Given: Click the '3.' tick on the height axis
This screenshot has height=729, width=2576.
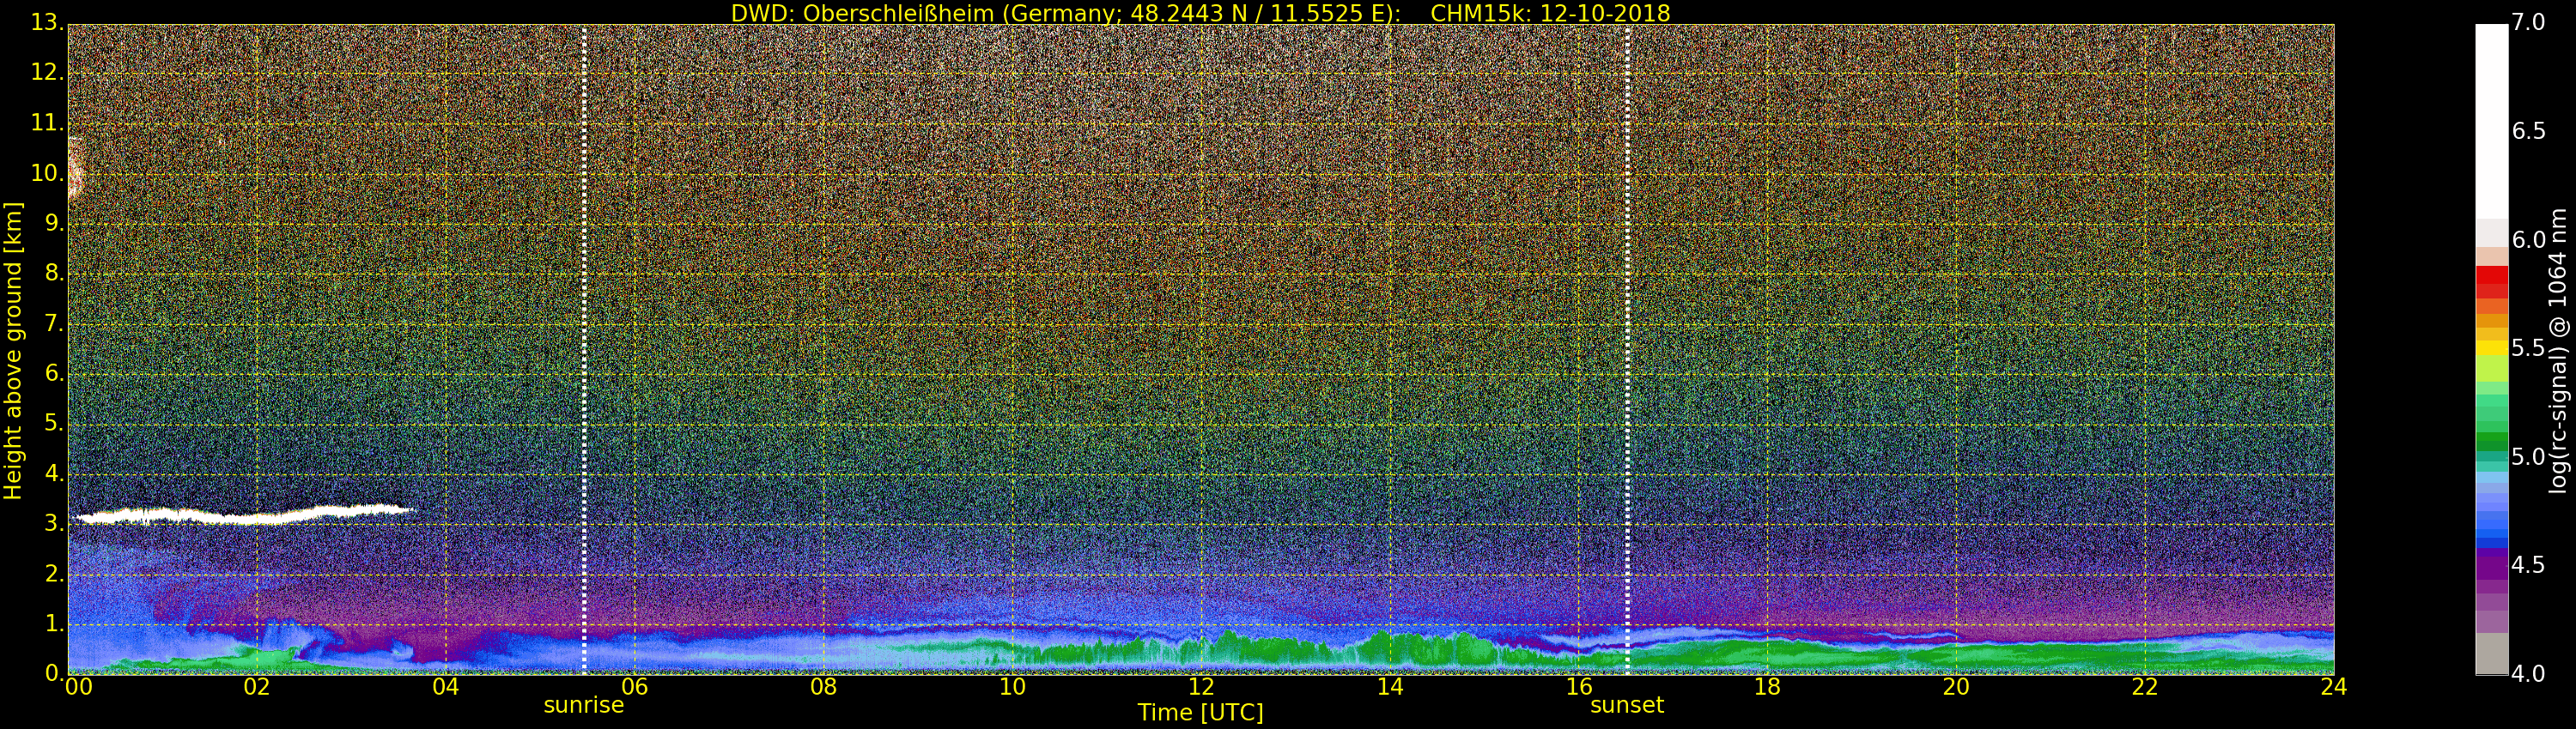Looking at the screenshot, I should (x=53, y=523).
